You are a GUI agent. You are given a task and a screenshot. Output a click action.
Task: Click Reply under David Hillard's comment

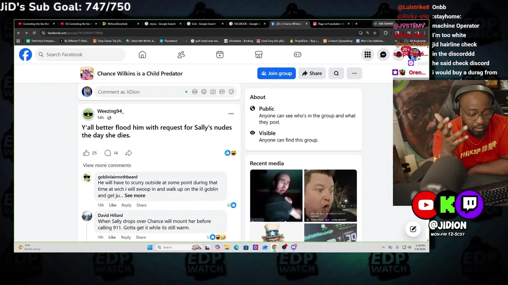[x=126, y=237]
